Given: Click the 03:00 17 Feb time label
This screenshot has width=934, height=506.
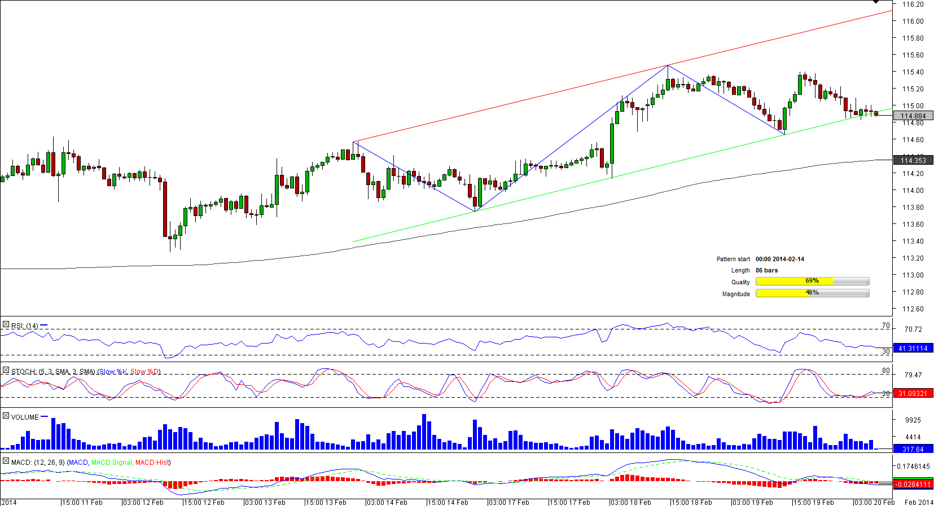Looking at the screenshot, I should 509,503.
